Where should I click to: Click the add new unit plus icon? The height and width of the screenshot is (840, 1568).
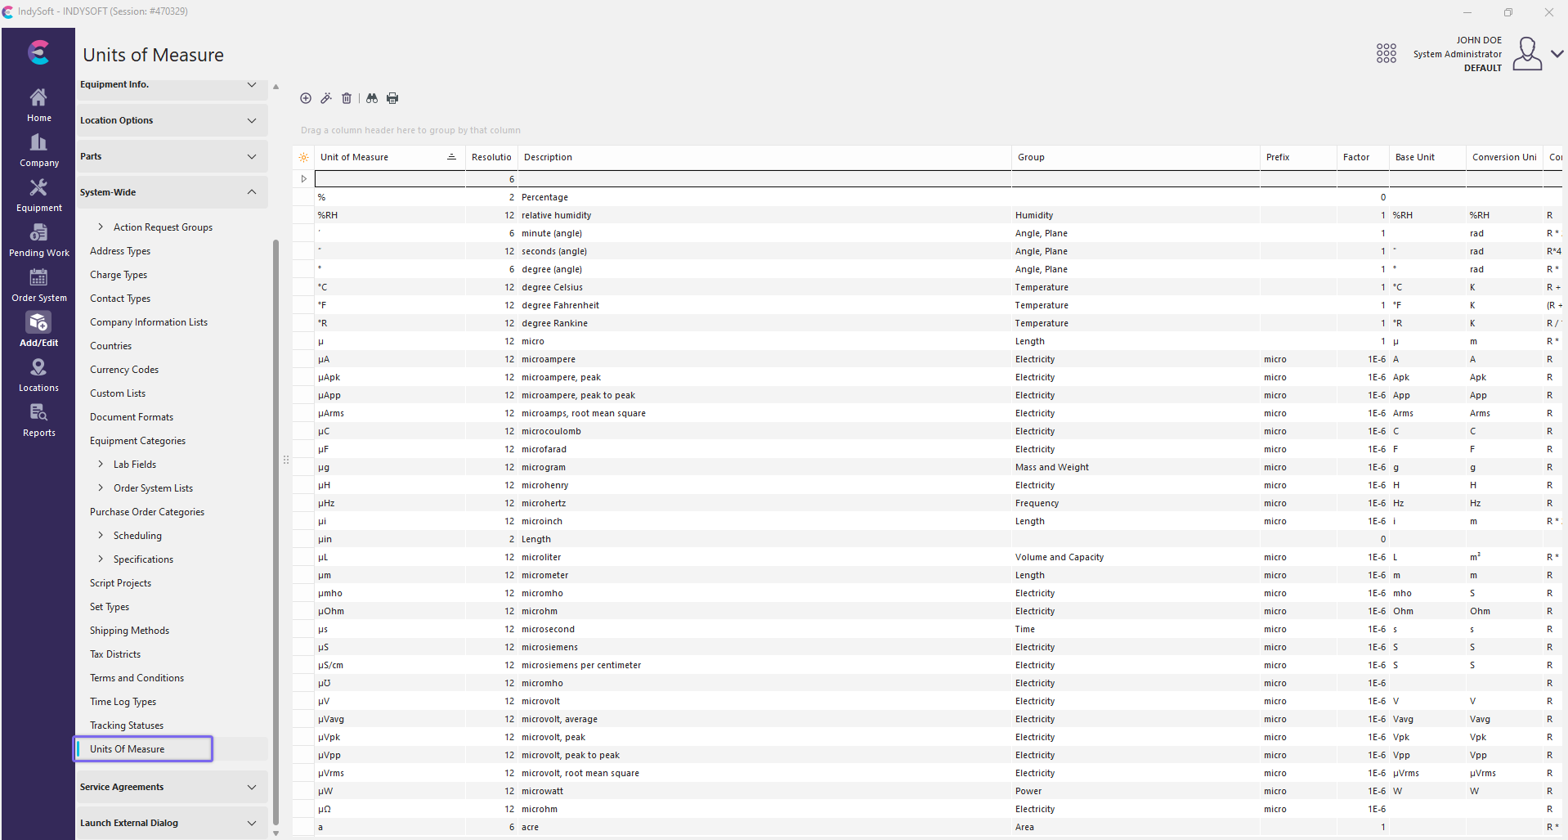coord(306,98)
